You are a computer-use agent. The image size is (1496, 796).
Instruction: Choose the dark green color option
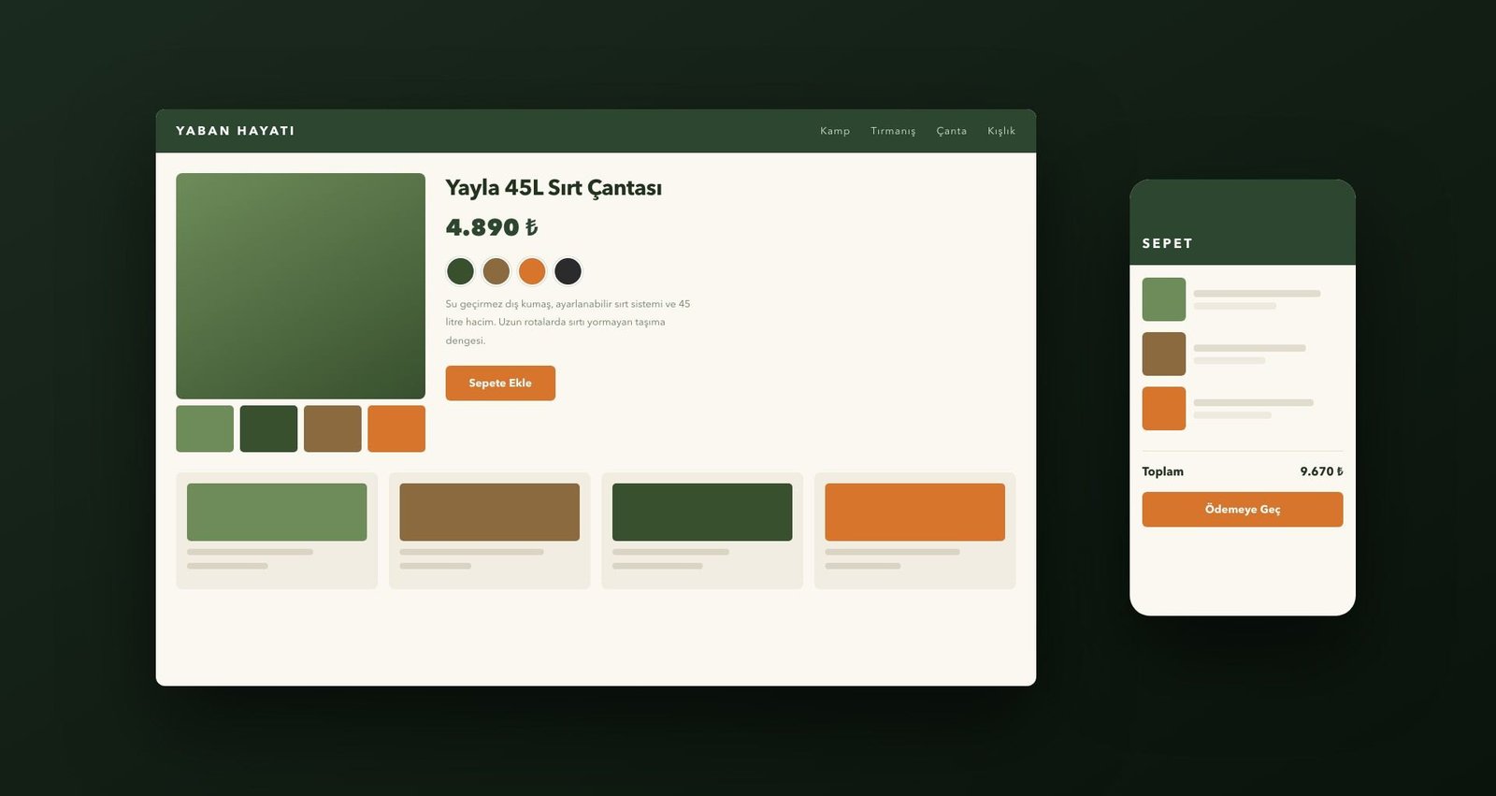click(x=460, y=271)
